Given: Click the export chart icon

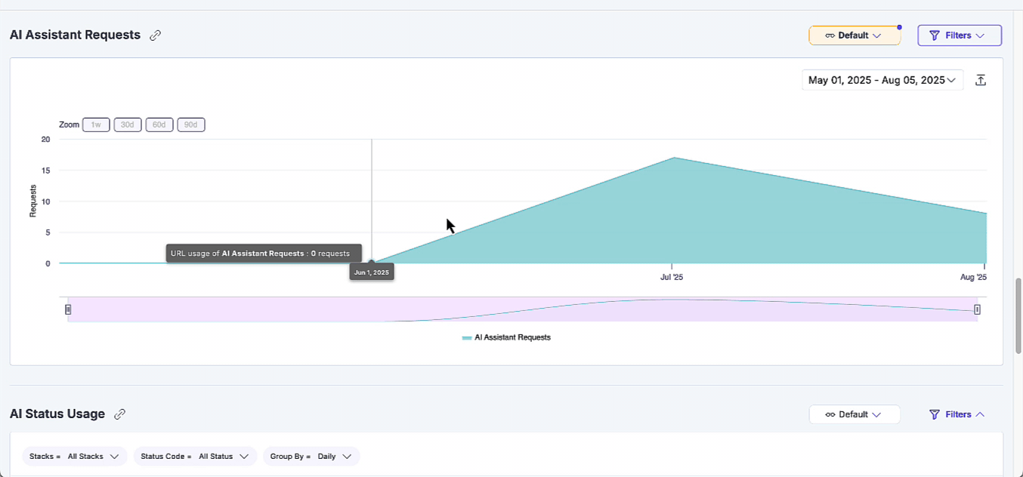Looking at the screenshot, I should [x=981, y=80].
